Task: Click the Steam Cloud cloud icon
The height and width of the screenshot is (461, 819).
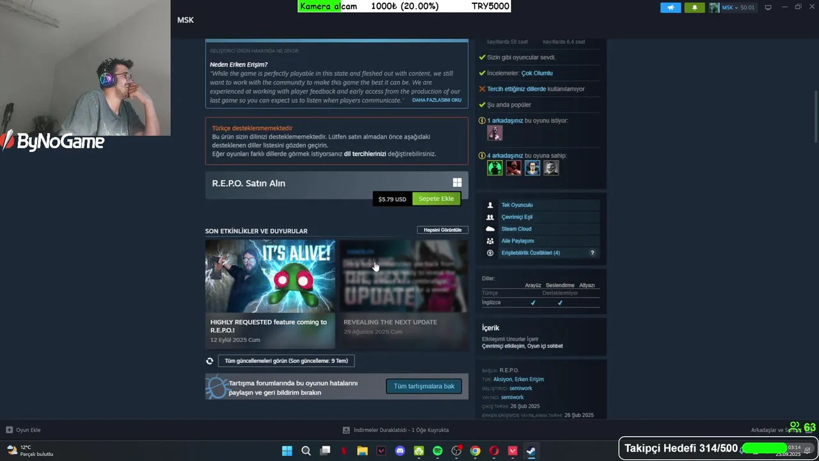Action: pyautogui.click(x=490, y=229)
